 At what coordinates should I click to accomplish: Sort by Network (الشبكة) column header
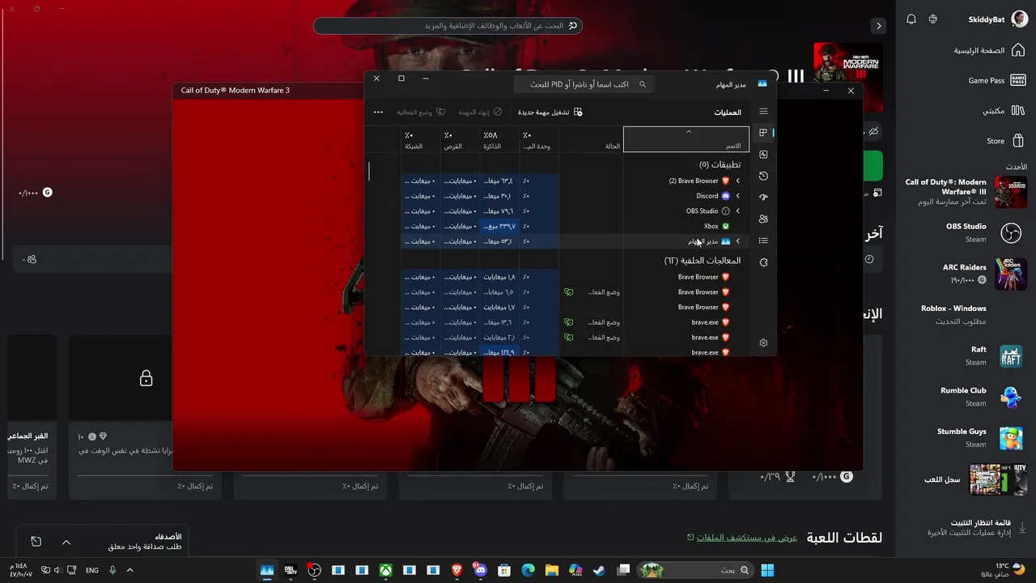pos(421,139)
